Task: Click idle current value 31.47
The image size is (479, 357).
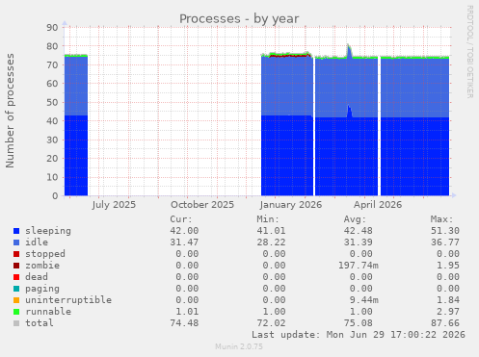Action: tap(184, 242)
